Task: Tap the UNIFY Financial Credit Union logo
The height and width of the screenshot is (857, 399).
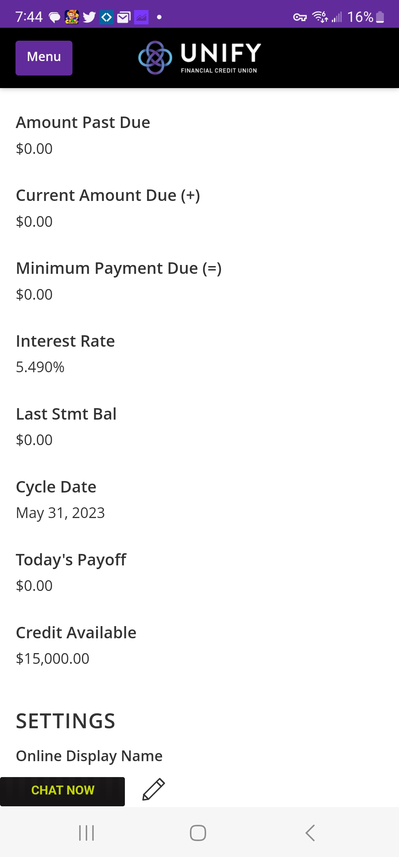Action: click(199, 57)
